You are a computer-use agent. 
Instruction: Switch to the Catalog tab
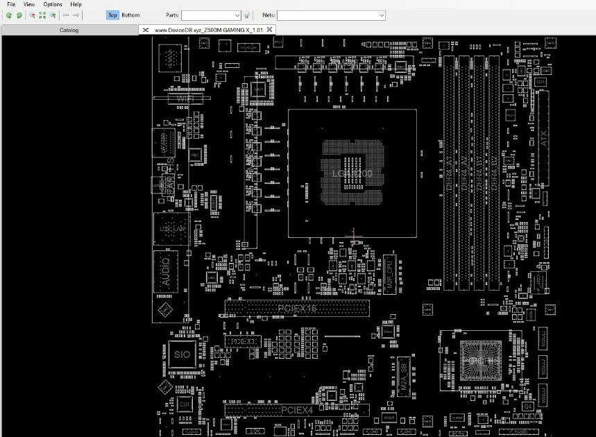click(x=69, y=30)
